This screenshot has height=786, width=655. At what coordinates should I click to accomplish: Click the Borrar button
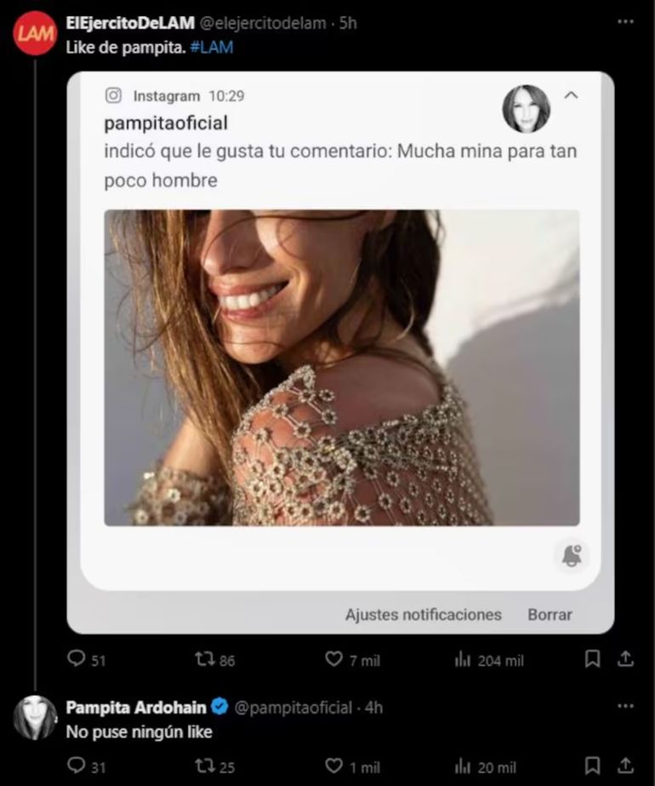[x=550, y=613]
